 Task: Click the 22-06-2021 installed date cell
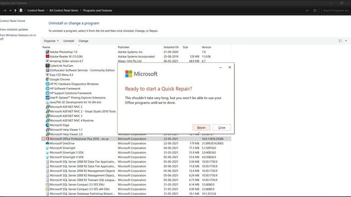(x=171, y=143)
